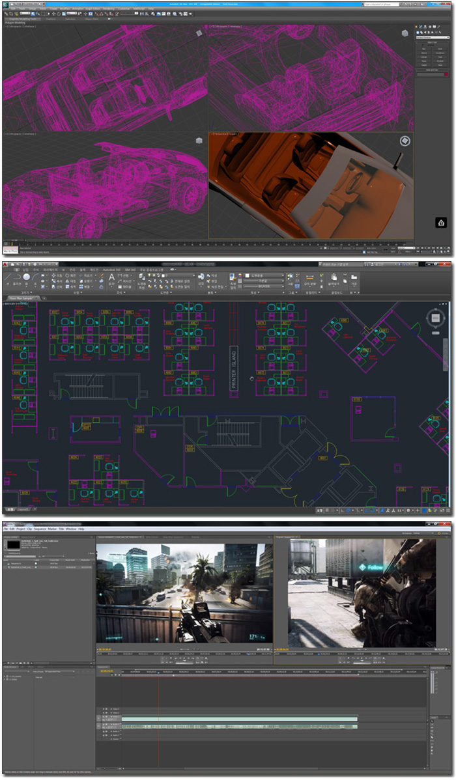Open the Window menu in Premiere
Screen dimensions: 456x780
pyautogui.click(x=71, y=529)
